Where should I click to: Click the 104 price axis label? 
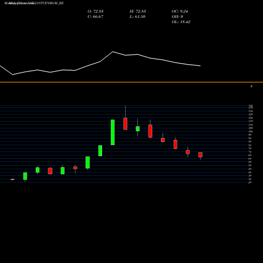tap(250, 131)
